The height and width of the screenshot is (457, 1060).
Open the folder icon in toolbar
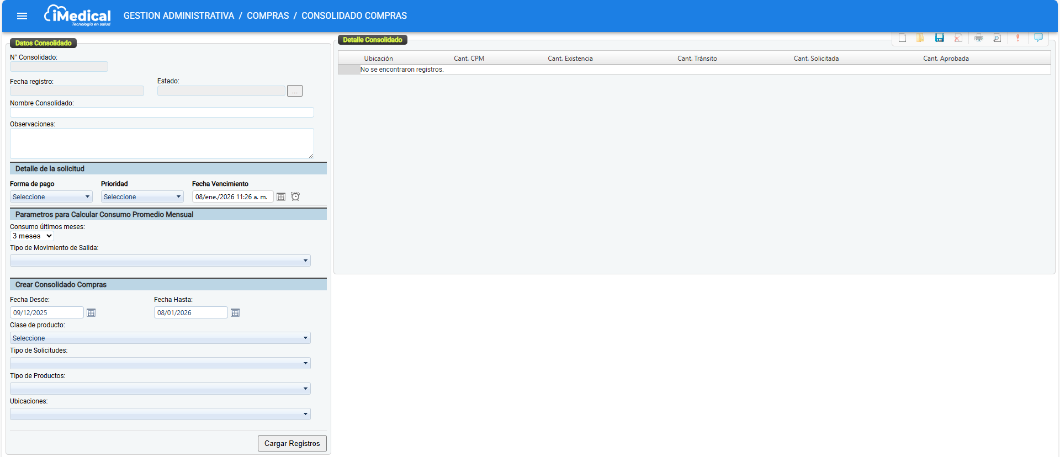point(920,38)
